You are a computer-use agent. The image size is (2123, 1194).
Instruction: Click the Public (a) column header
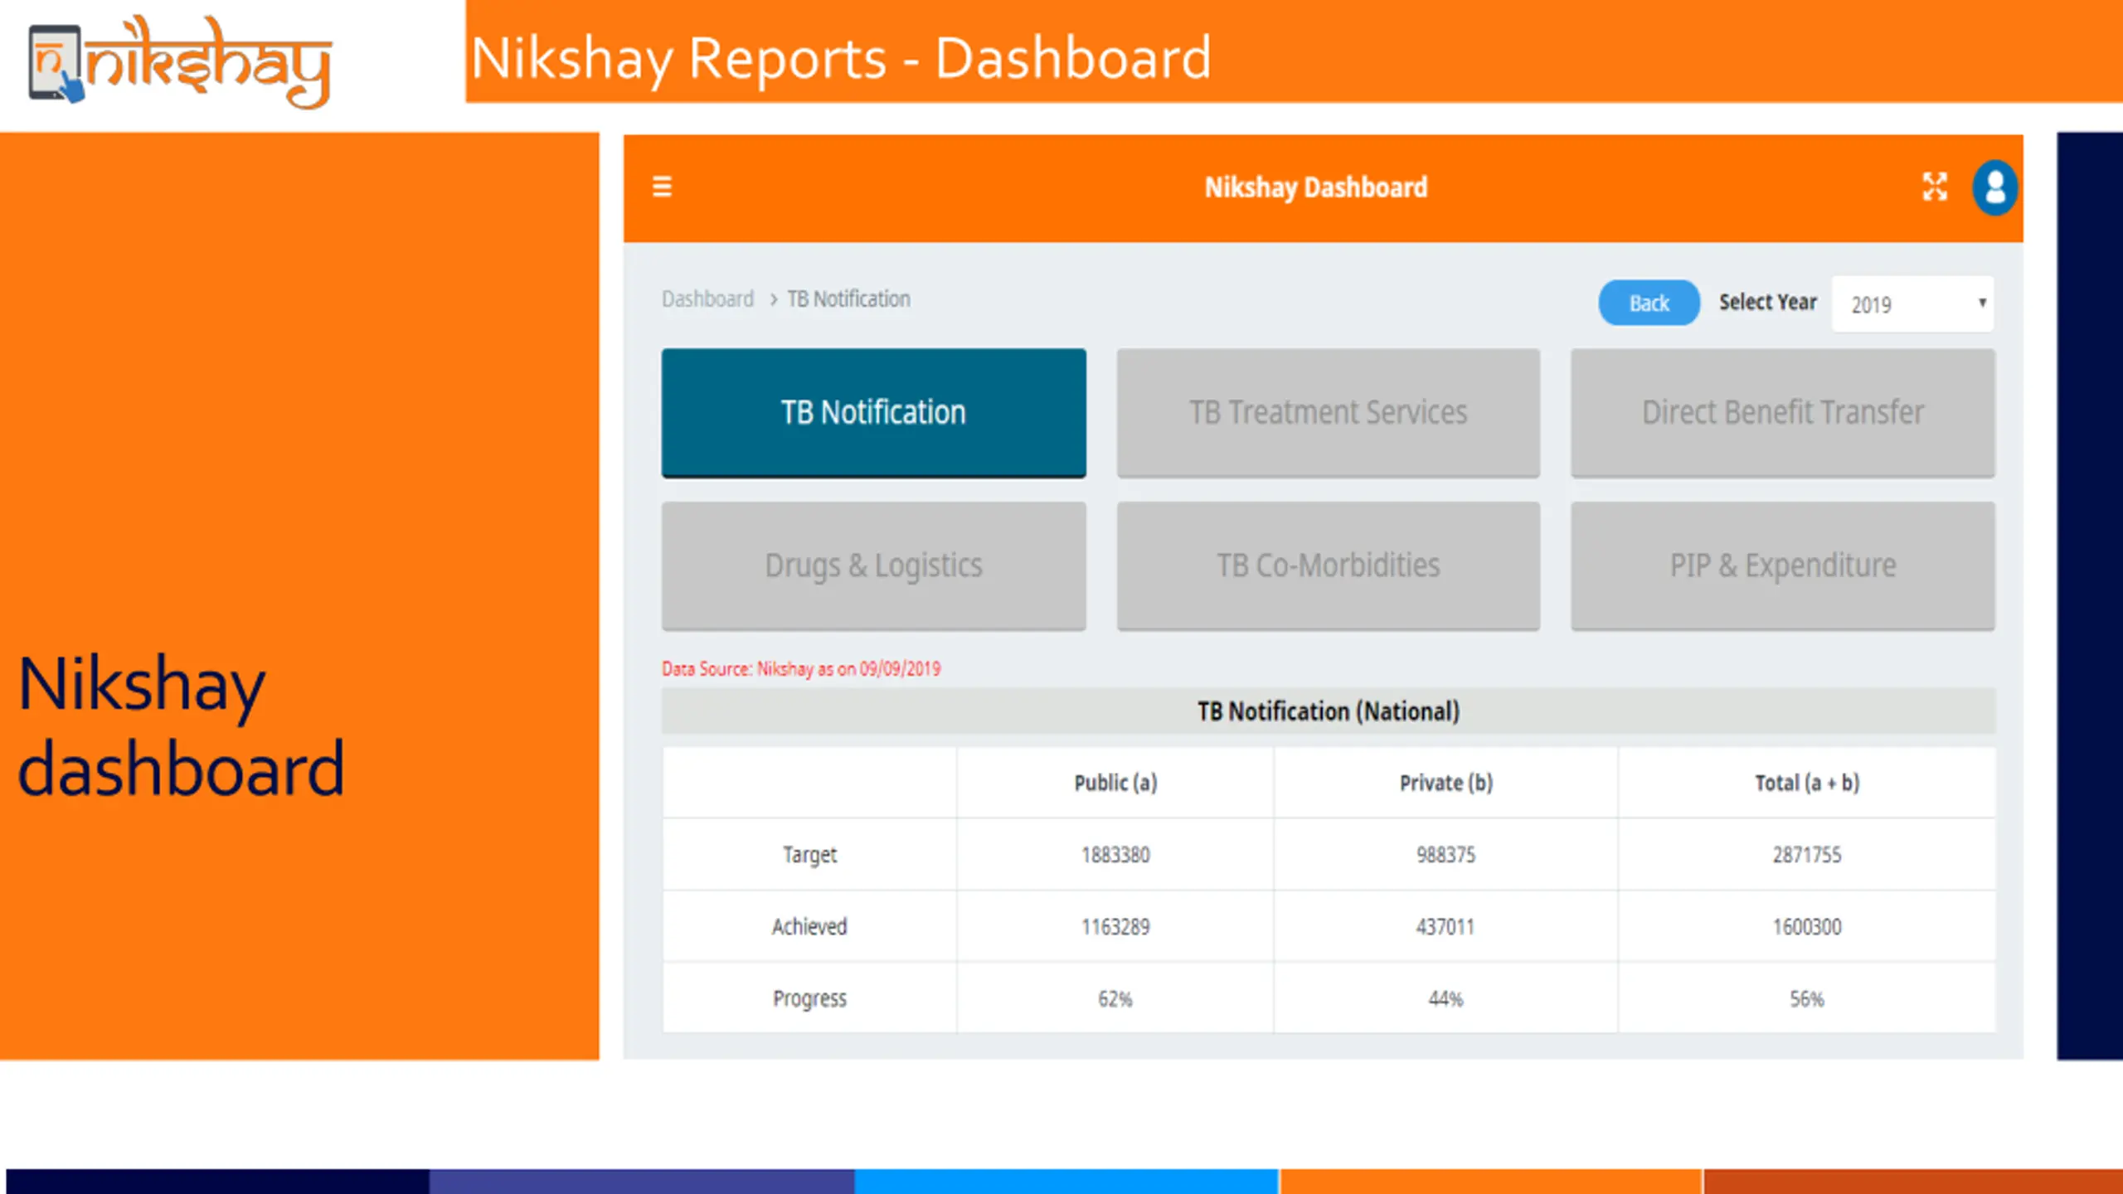(1115, 783)
